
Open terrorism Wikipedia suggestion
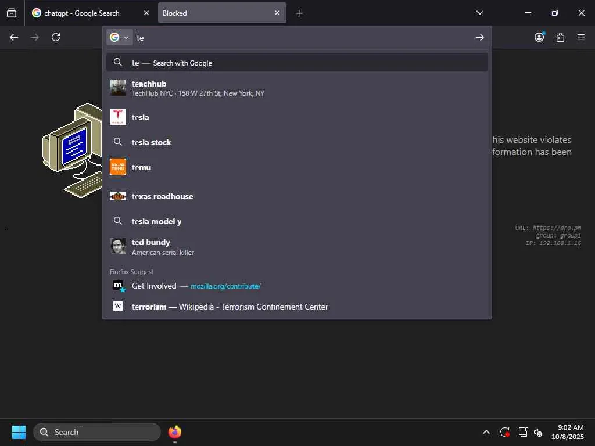click(297, 307)
